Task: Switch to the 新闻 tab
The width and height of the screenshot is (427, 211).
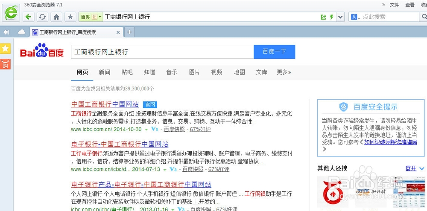Action: (x=105, y=72)
